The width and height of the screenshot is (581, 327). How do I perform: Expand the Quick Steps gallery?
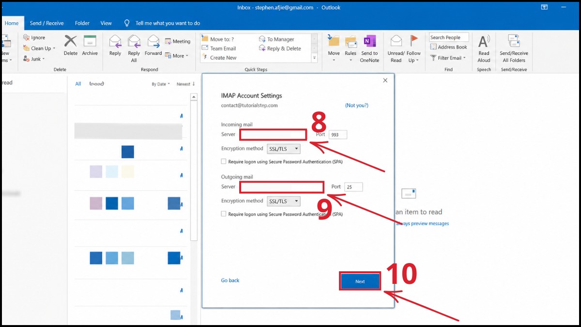(x=315, y=58)
